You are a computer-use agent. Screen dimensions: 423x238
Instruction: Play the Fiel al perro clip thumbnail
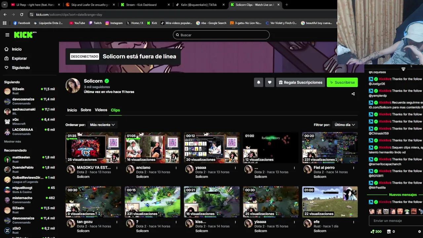330,147
